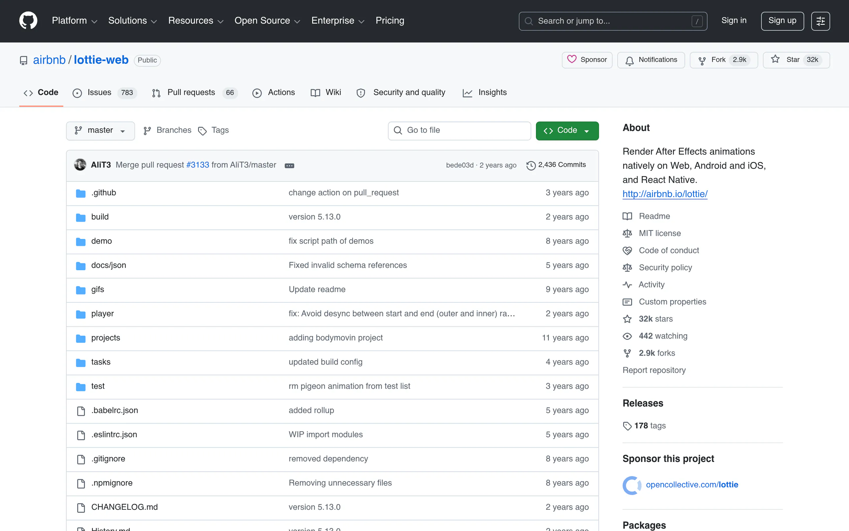This screenshot has height=531, width=849.
Task: Open the master branch dropdown
Action: tap(100, 131)
